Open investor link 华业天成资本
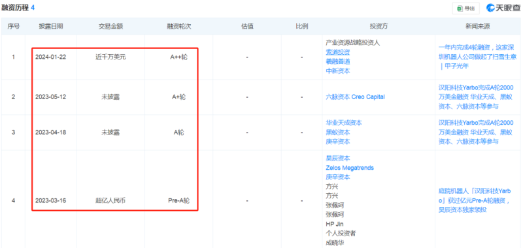 (344, 123)
